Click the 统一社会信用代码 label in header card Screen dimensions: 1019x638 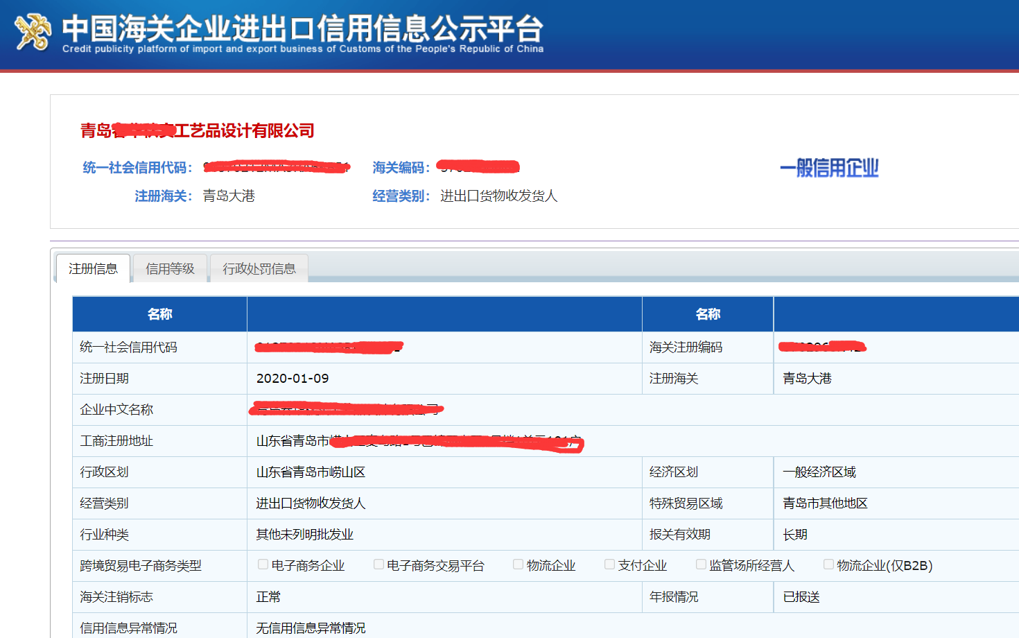tap(137, 167)
